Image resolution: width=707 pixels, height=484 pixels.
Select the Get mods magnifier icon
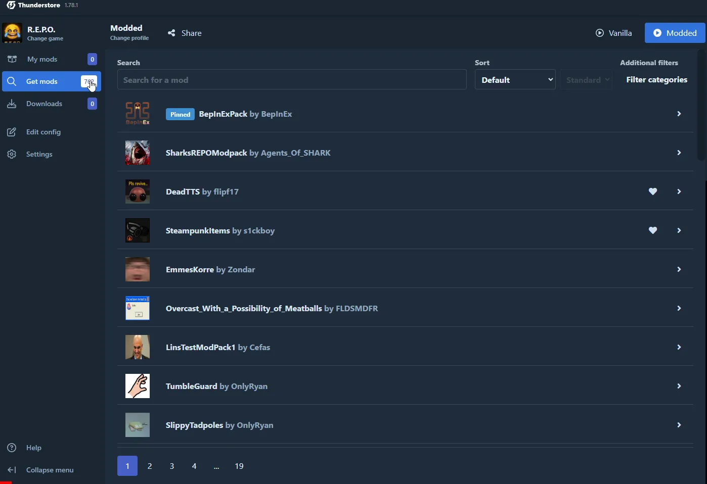click(x=12, y=81)
